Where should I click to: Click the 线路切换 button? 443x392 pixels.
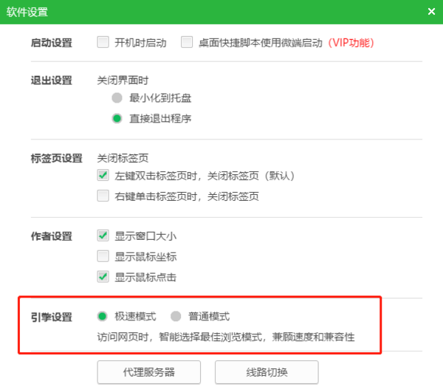click(266, 371)
